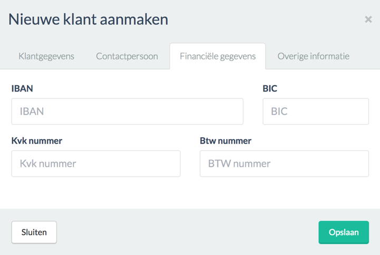Click the BTW nummer text field
This screenshot has width=380, height=255.
pyautogui.click(x=284, y=164)
